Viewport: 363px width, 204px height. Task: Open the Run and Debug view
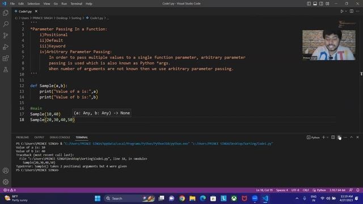click(6, 46)
